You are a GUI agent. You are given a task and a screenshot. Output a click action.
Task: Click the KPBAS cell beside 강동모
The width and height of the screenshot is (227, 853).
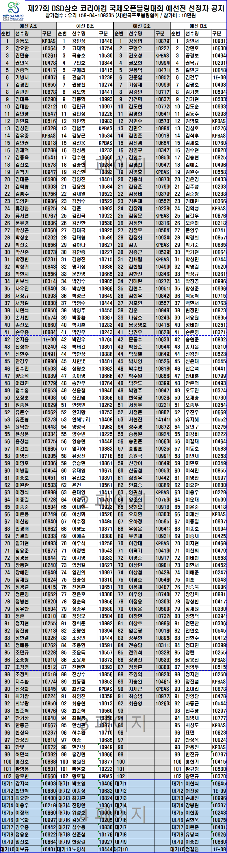click(x=49, y=41)
